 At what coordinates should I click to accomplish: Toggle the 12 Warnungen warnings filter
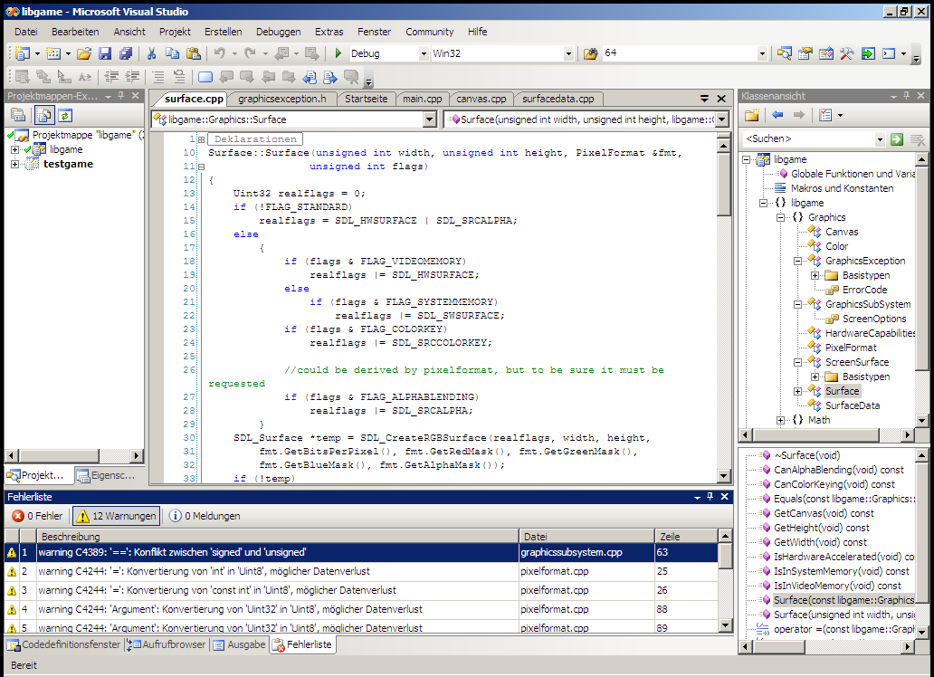[x=117, y=516]
